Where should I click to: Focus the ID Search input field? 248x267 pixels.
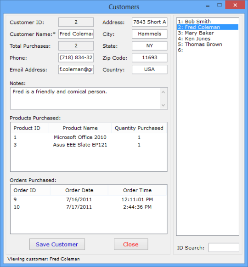224,247
